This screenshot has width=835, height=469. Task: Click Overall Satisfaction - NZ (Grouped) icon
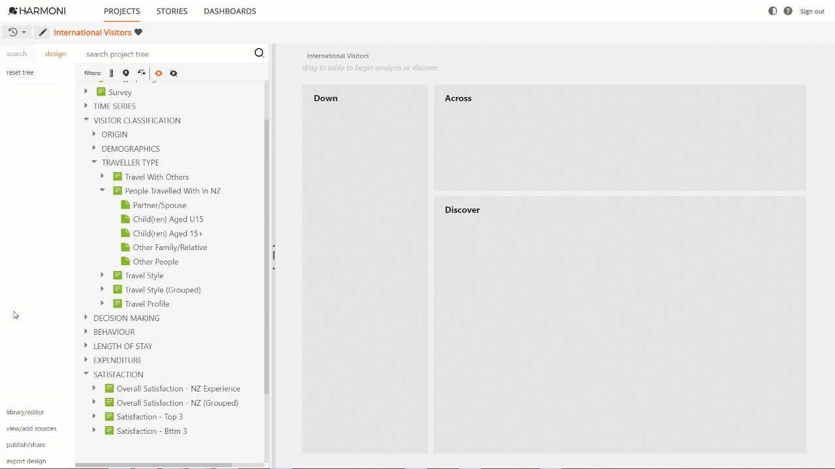[110, 403]
